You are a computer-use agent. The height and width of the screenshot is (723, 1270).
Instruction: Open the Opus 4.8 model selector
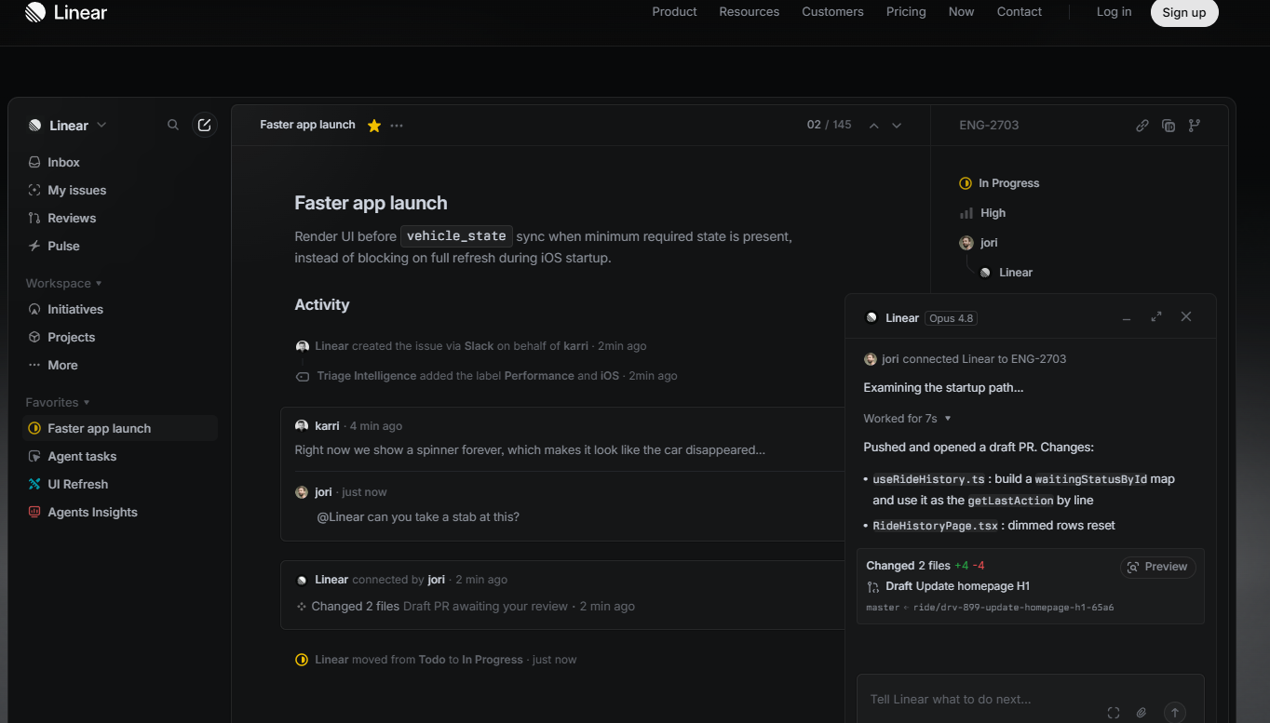coord(951,318)
